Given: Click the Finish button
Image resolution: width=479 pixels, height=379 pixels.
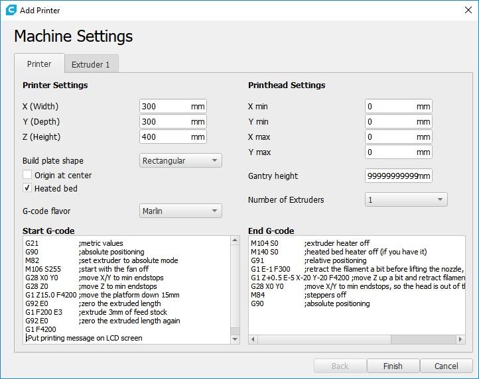Looking at the screenshot, I should click(393, 366).
